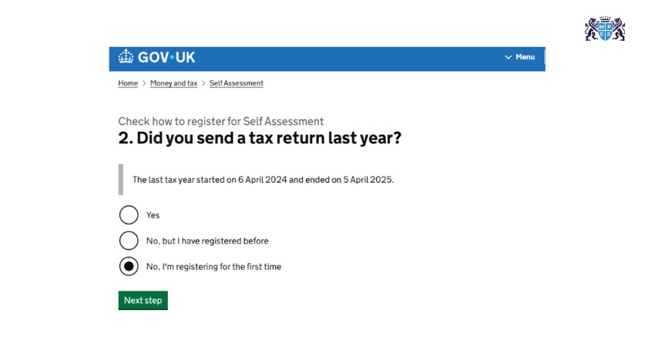Viewport: 655px width, 347px height.
Task: Click the last tax year inset text
Action: tap(263, 180)
